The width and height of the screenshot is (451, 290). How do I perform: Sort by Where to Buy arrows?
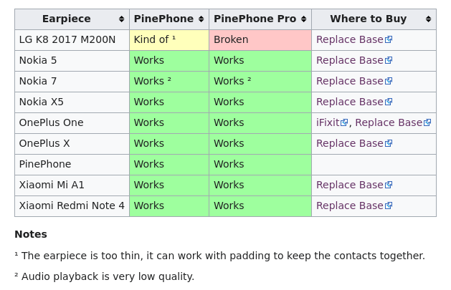(428, 19)
